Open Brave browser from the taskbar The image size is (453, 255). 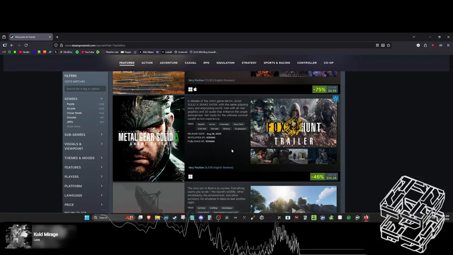click(149, 217)
